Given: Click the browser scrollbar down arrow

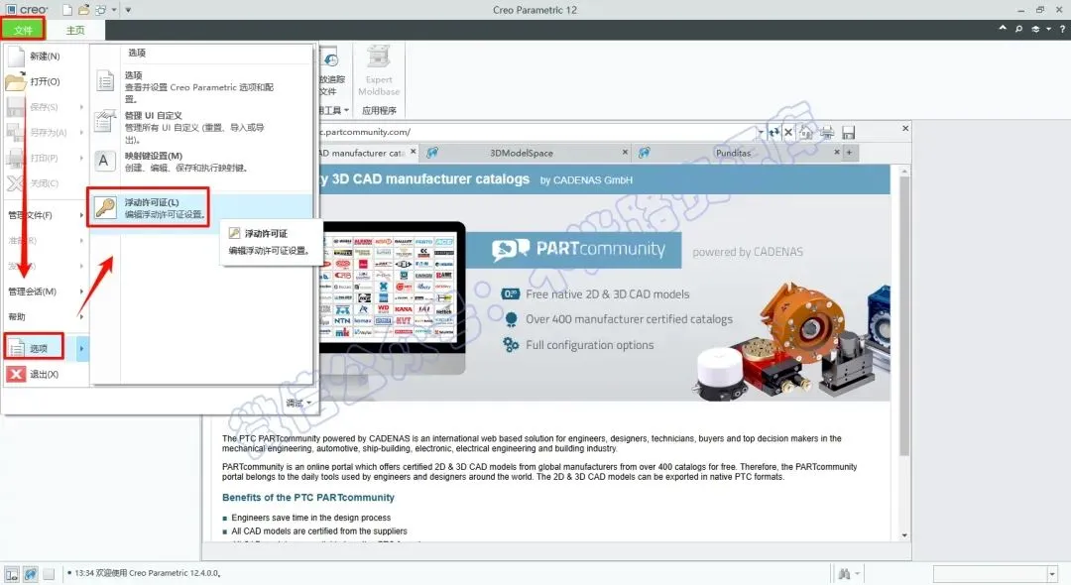Looking at the screenshot, I should click(904, 535).
